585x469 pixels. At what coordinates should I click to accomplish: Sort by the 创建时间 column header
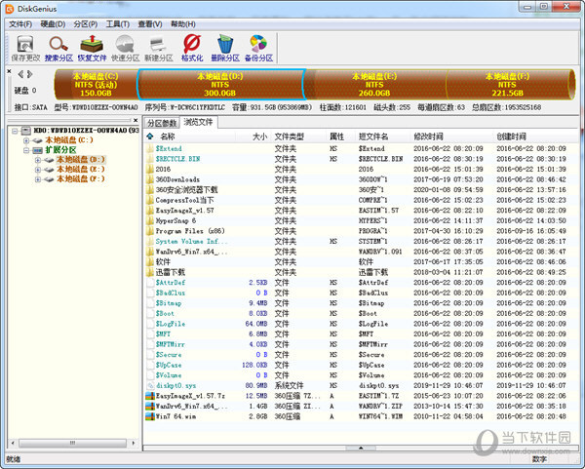click(511, 137)
